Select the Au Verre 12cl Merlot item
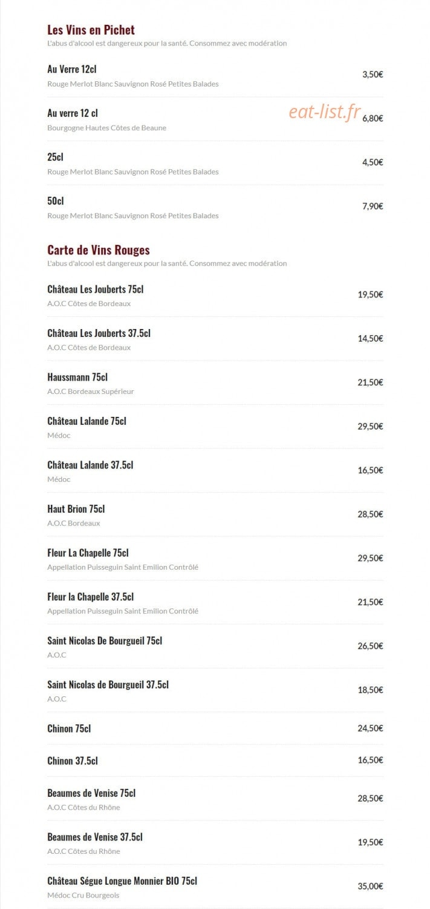 (215, 76)
